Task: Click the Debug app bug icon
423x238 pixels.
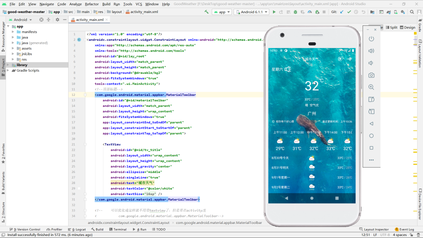Action: tap(295, 12)
